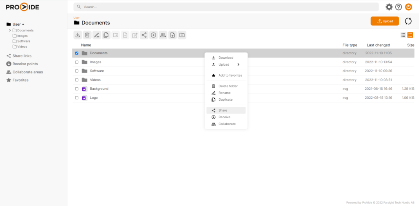Viewport: 419px width, 206px height.
Task: Collapse the User tree with caret
Action: point(23,24)
